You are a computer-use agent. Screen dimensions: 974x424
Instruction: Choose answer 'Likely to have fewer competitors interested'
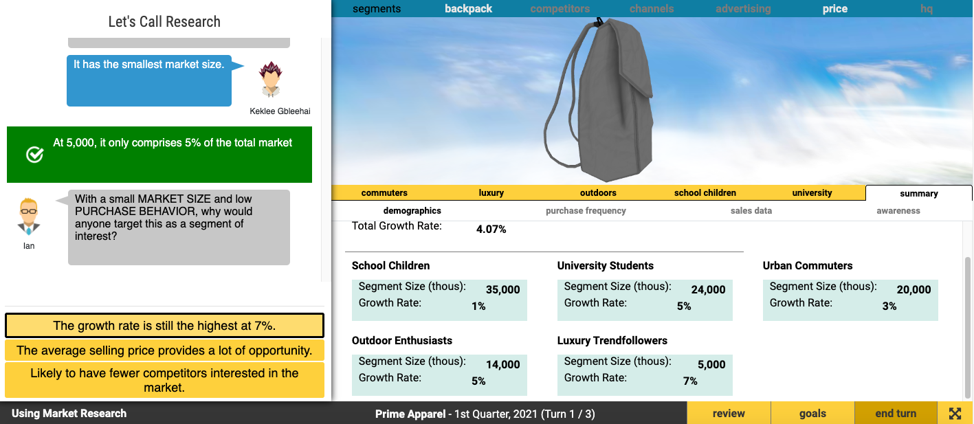pos(164,380)
